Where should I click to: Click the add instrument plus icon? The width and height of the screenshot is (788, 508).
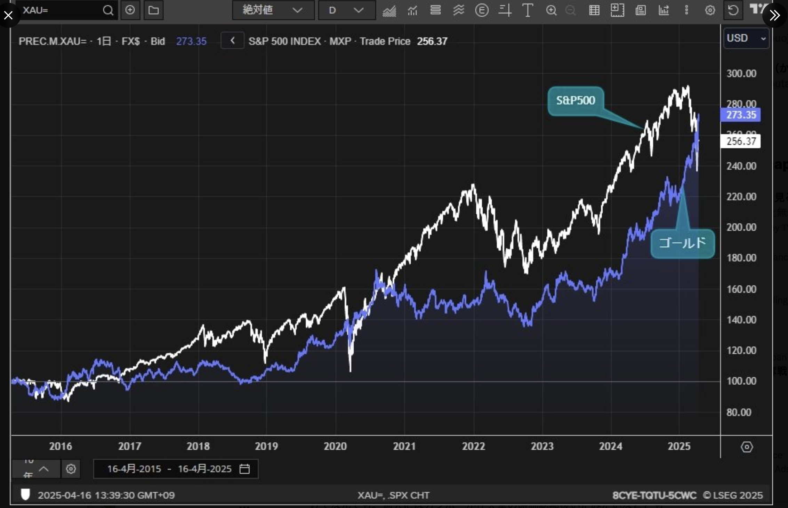coord(130,10)
